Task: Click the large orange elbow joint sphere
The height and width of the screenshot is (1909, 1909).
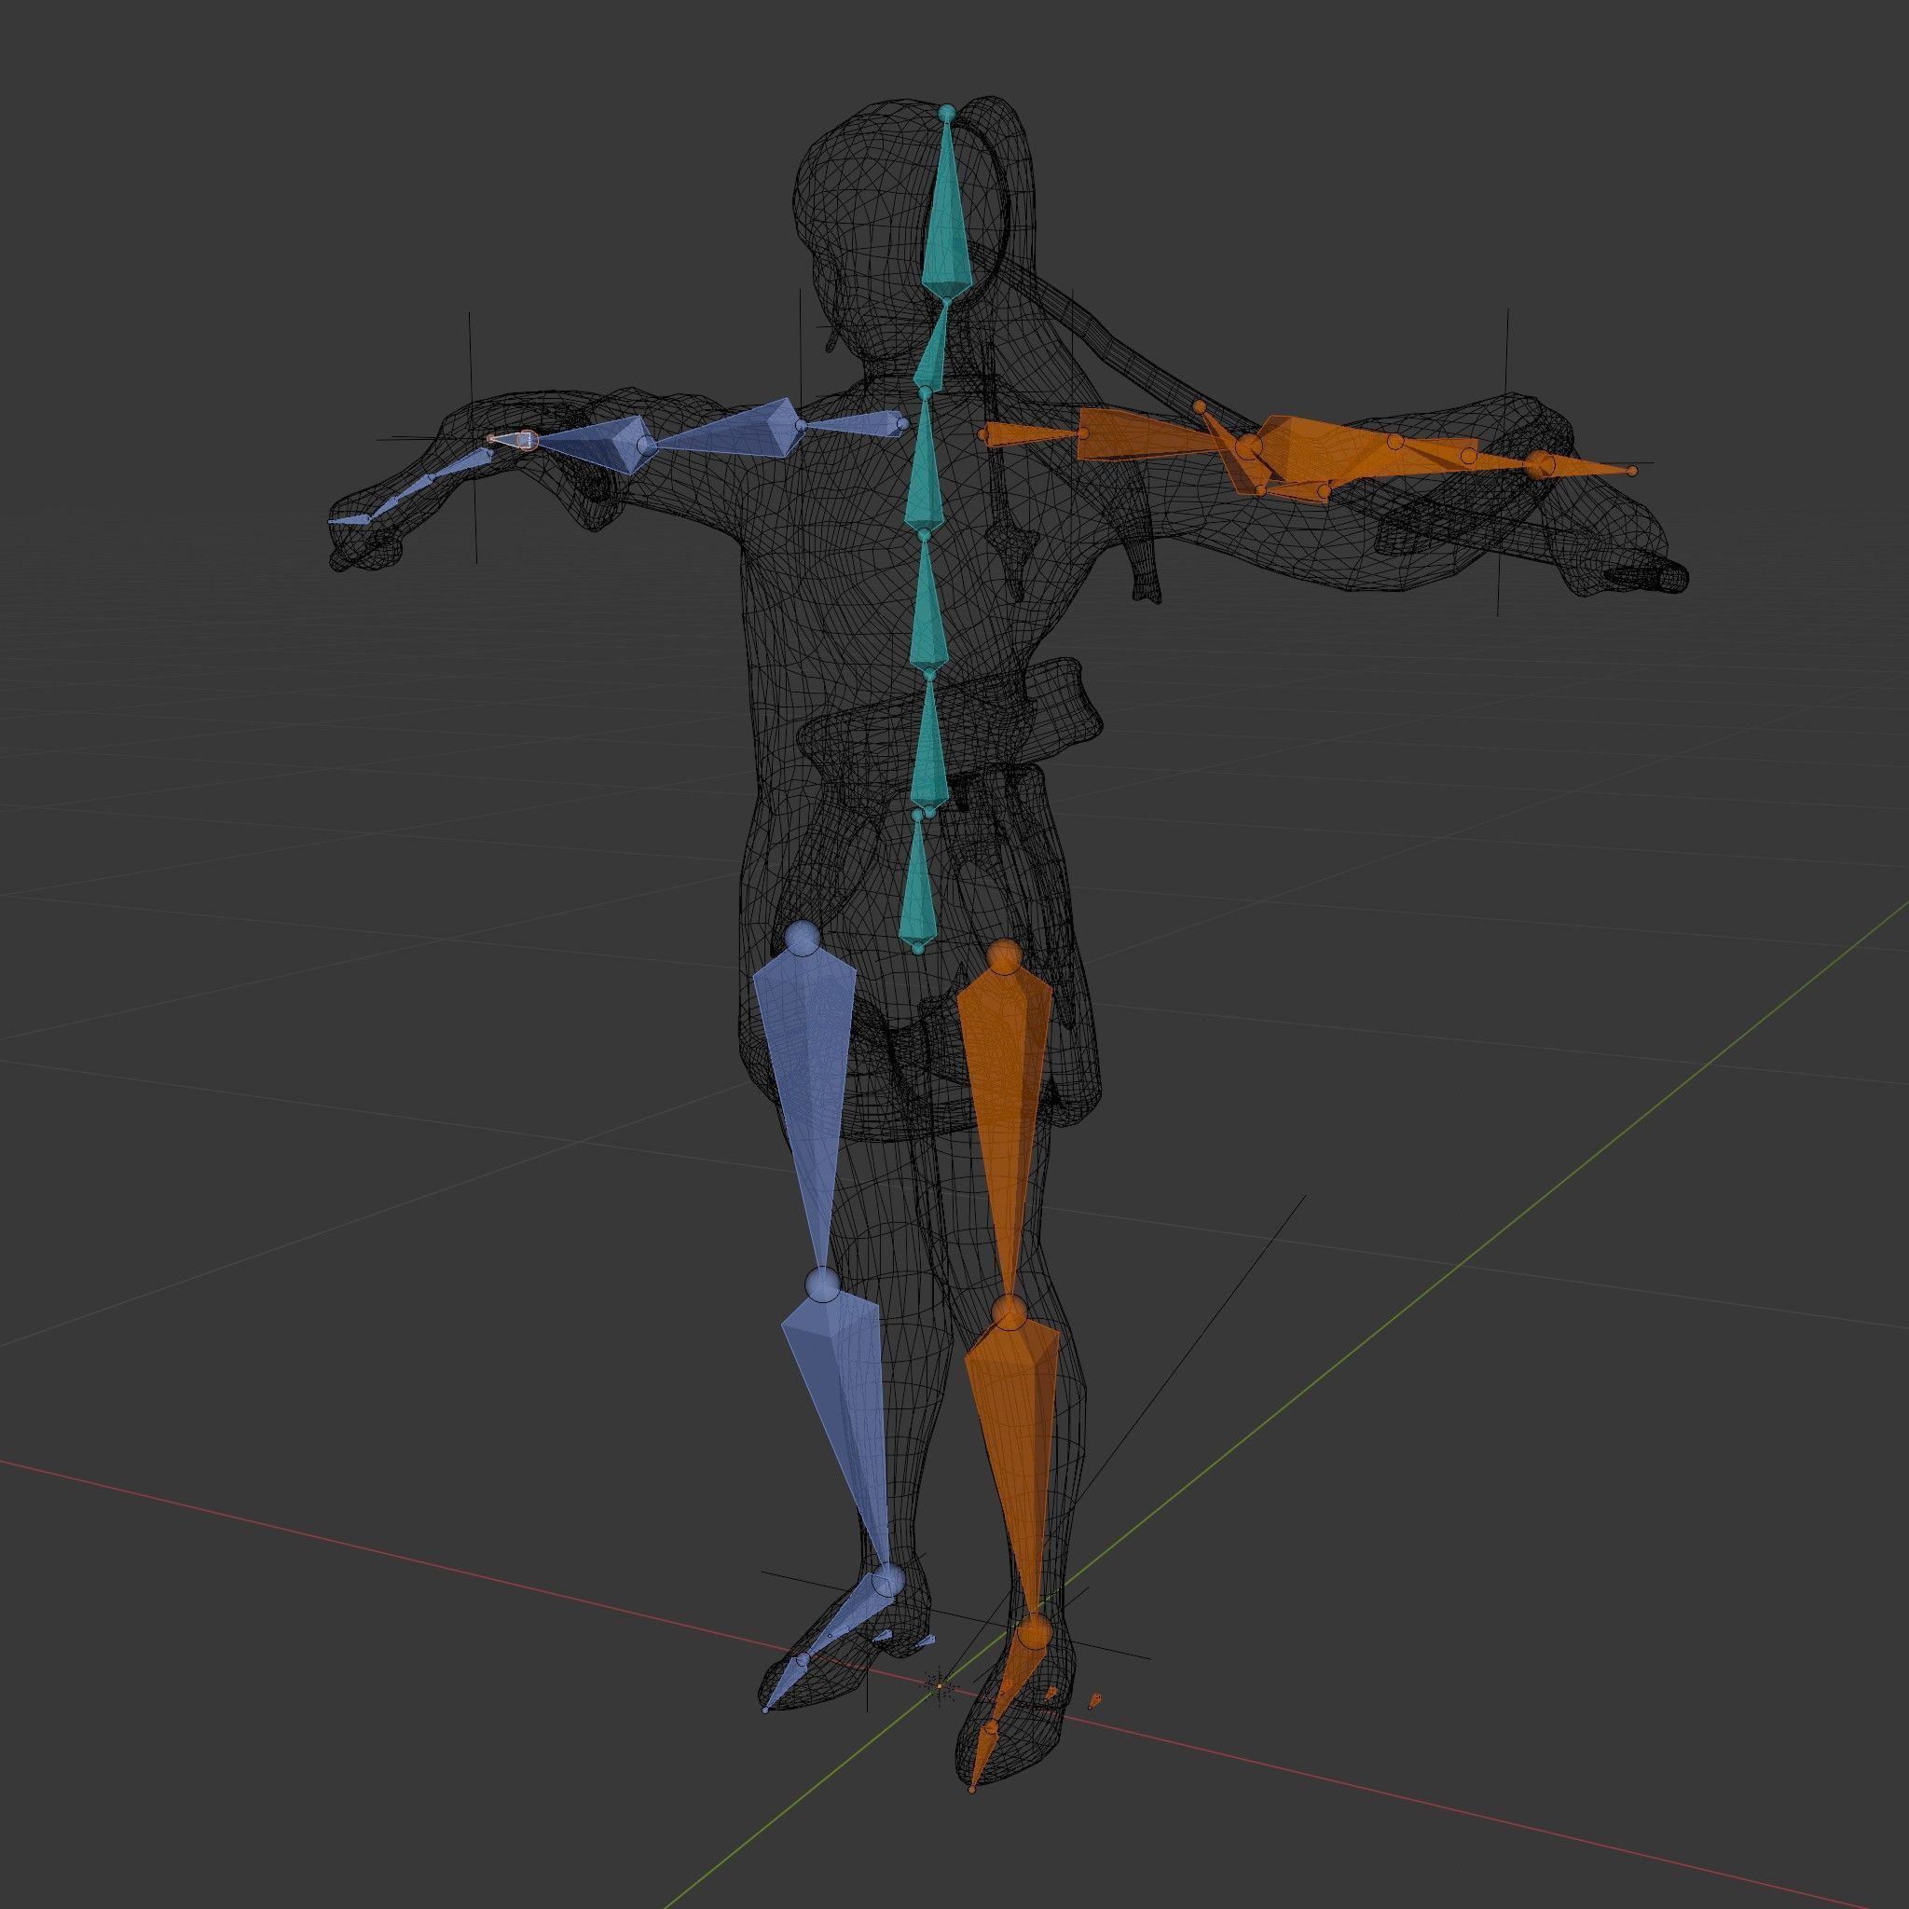Action: [x=1249, y=447]
